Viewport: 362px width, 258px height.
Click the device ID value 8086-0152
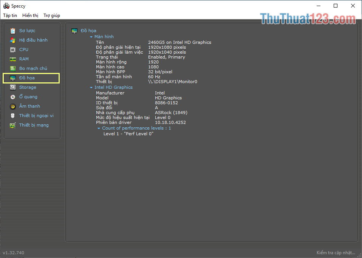click(167, 103)
